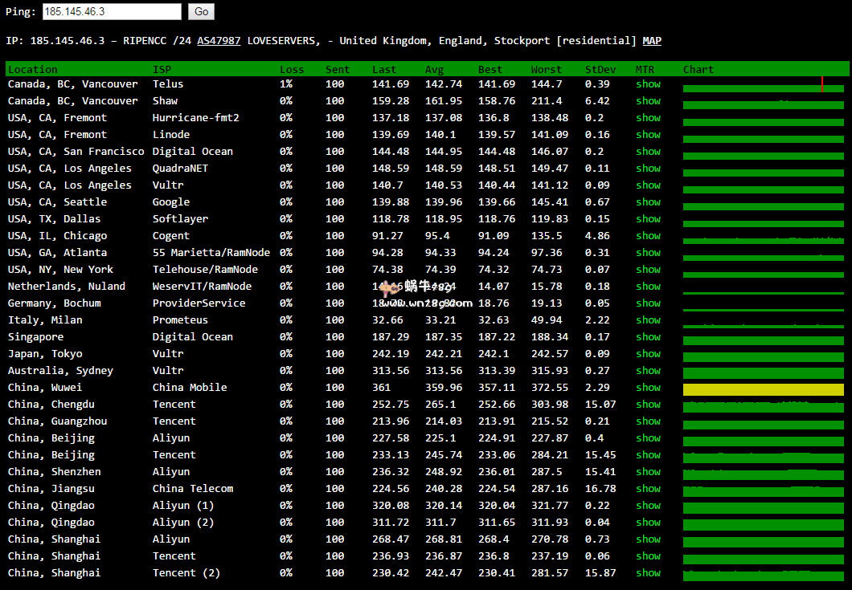The width and height of the screenshot is (852, 590).
Task: Open the MAP link
Action: click(x=652, y=41)
